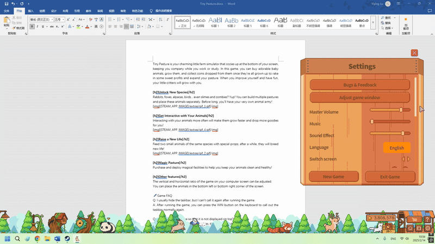Open the Insert (插入) ribbon tab
The height and width of the screenshot is (244, 435).
(x=30, y=10)
